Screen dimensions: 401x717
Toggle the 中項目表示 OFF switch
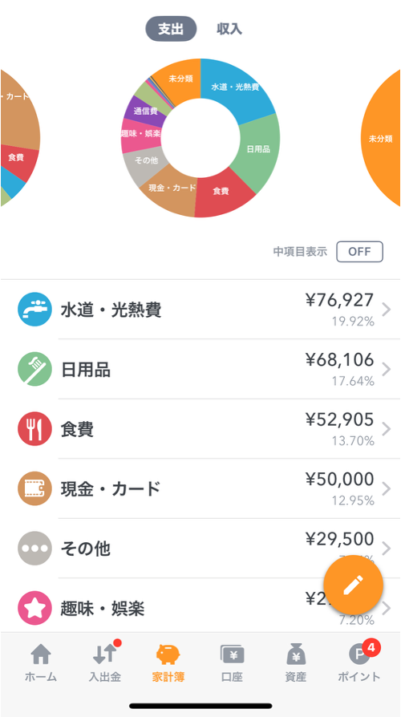coord(359,252)
